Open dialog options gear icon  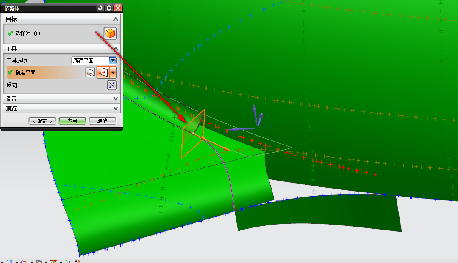109,8
